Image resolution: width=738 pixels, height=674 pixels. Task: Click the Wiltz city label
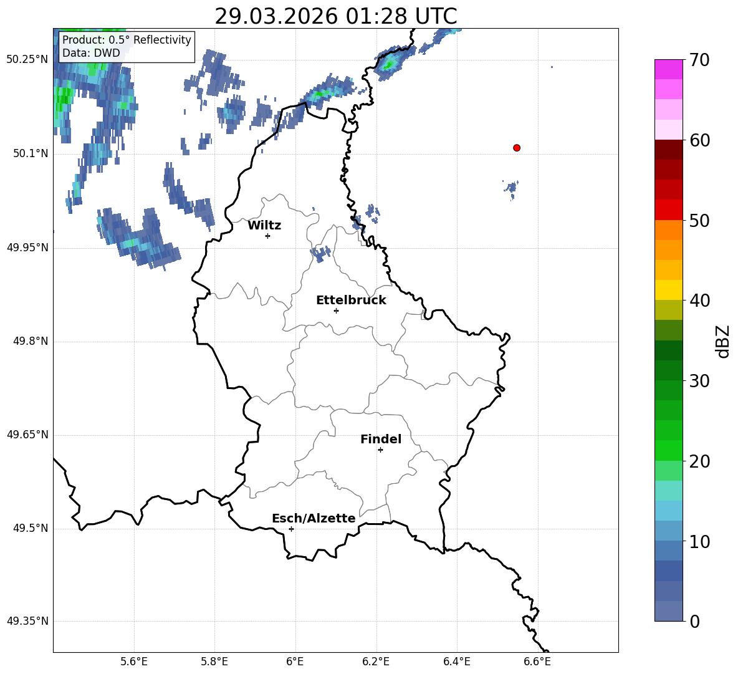[x=264, y=226]
